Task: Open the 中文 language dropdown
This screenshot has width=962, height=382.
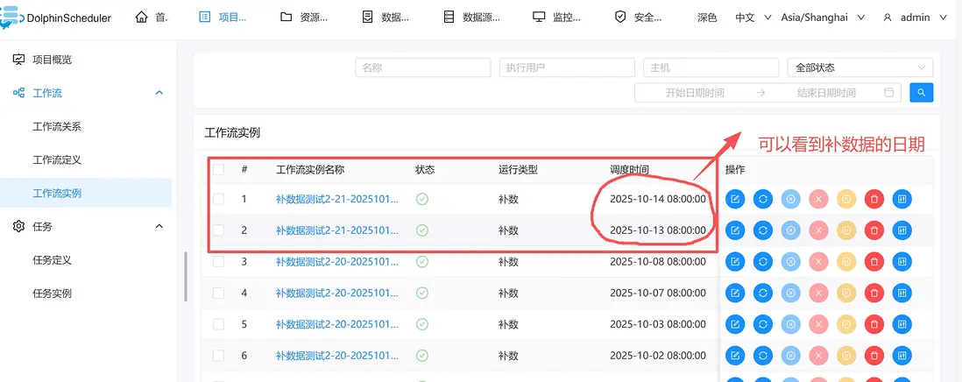Action: point(753,18)
